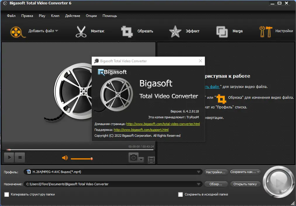Open the Настройки toolbar tool
The width and height of the screenshot is (296, 206).
265,31
